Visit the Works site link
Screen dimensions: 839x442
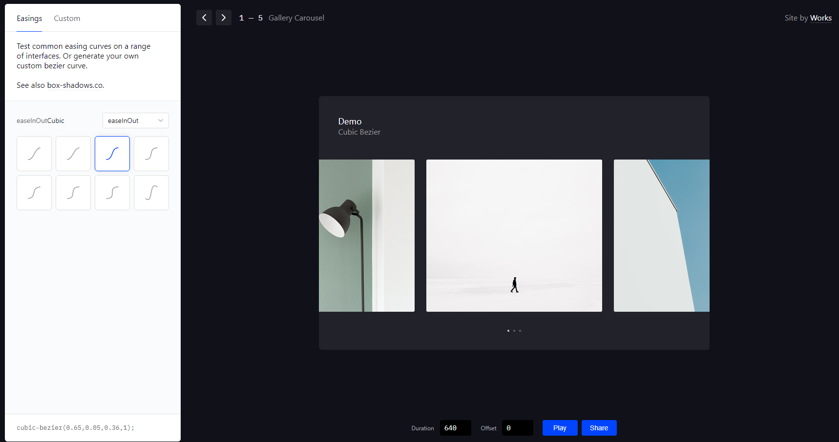point(820,18)
